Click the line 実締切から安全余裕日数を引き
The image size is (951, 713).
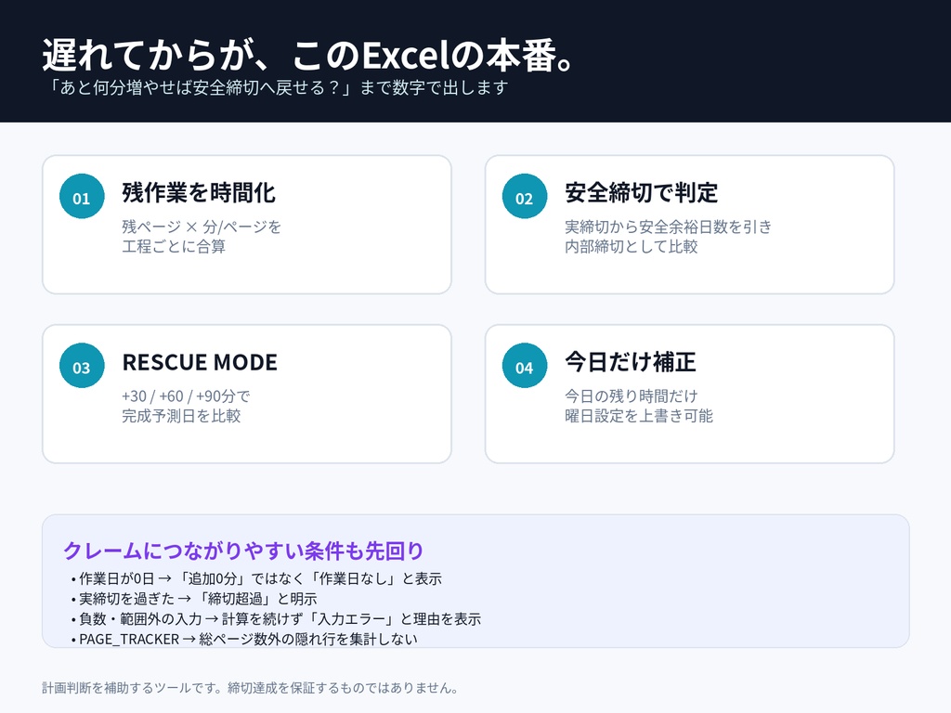tap(669, 227)
